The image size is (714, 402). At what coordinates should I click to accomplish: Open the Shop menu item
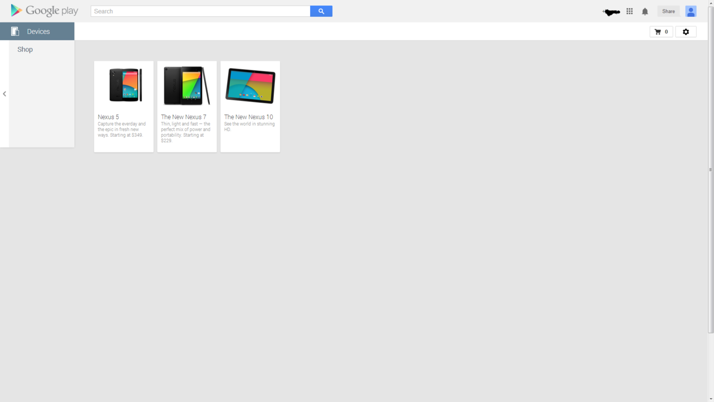pyautogui.click(x=25, y=49)
